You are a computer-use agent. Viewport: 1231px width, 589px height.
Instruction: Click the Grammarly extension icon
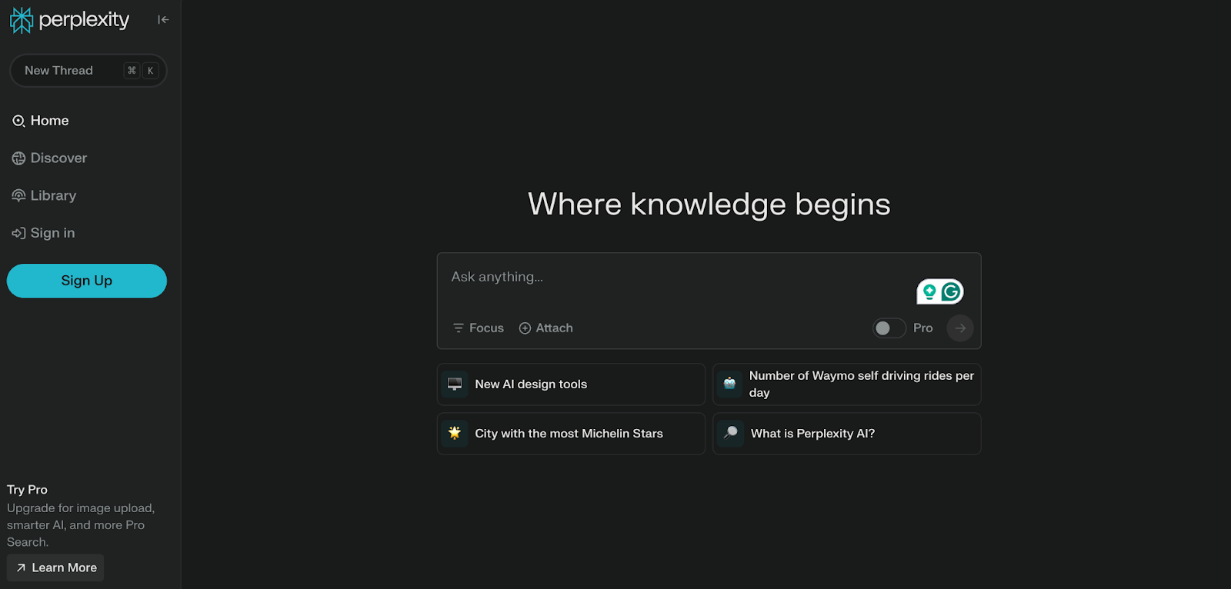952,292
